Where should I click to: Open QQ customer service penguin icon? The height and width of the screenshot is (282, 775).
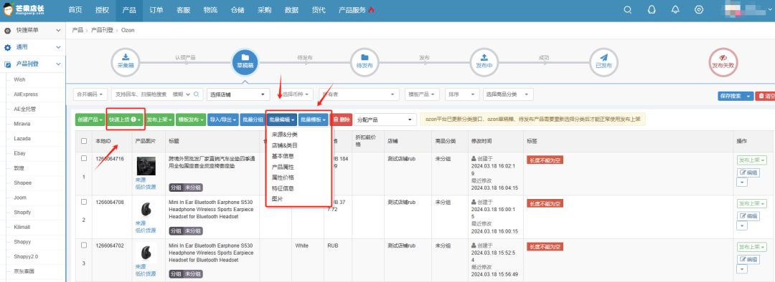click(652, 10)
